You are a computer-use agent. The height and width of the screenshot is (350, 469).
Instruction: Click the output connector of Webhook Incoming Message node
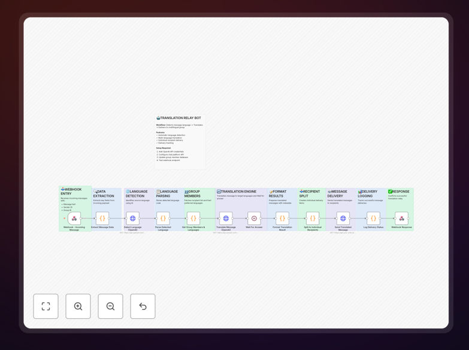coord(81,218)
